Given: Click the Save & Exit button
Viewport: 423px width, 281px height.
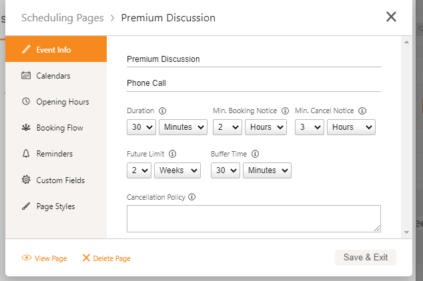Looking at the screenshot, I should coord(366,258).
